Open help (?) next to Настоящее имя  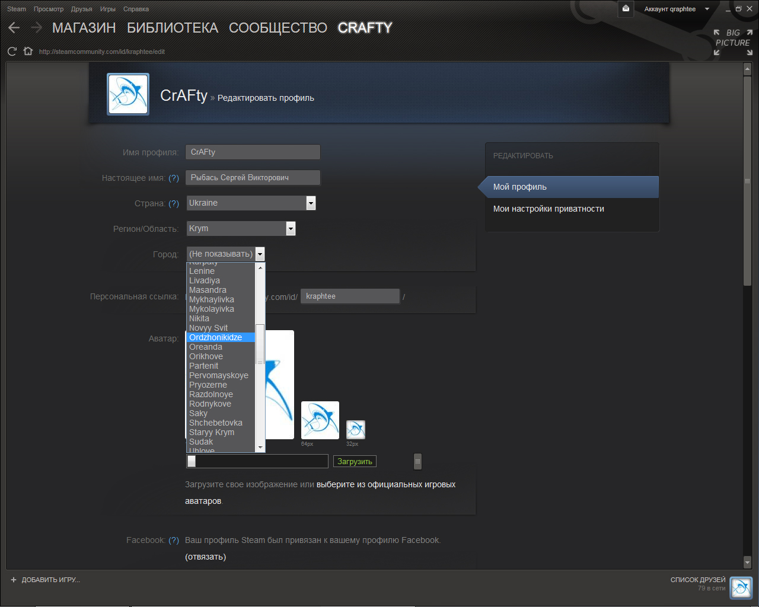pos(174,178)
